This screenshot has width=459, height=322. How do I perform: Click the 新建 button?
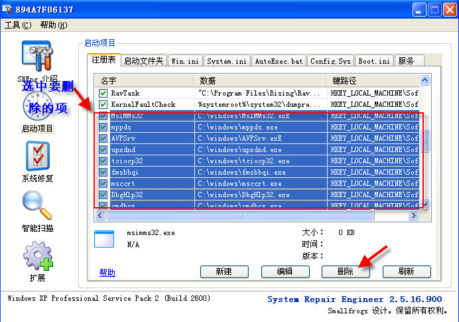point(224,272)
